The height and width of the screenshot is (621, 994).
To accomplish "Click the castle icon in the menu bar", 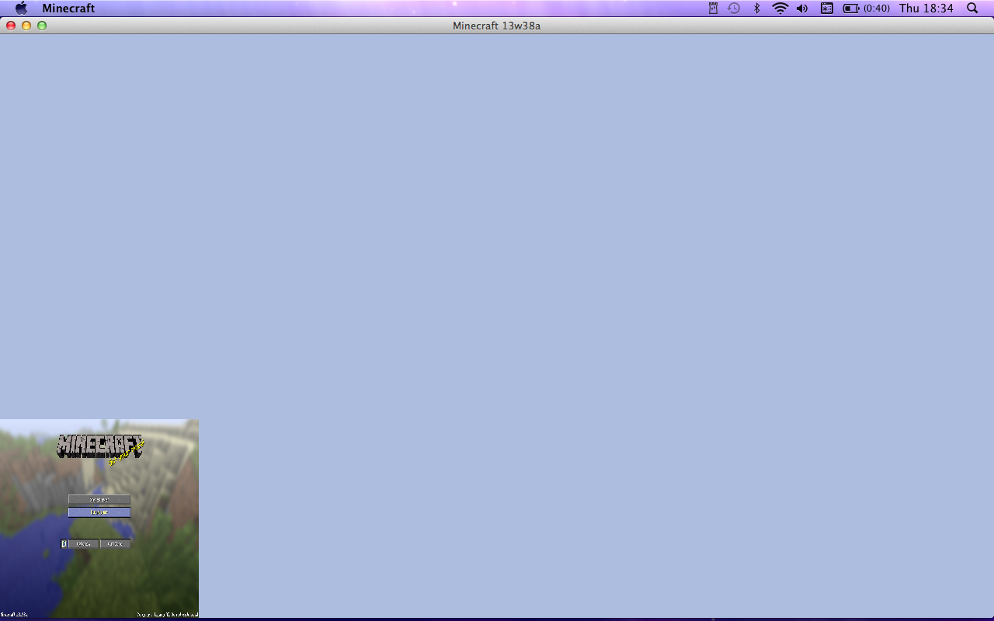I will (713, 9).
